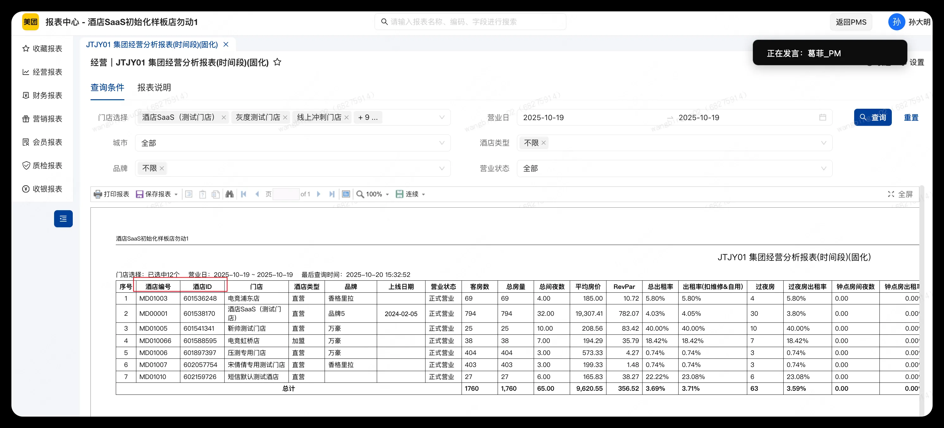Image resolution: width=944 pixels, height=428 pixels.
Task: Collapse the sidebar with the blue collapse icon
Action: (63, 218)
